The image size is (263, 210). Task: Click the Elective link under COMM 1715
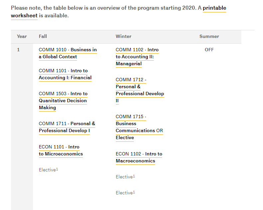pyautogui.click(x=125, y=137)
